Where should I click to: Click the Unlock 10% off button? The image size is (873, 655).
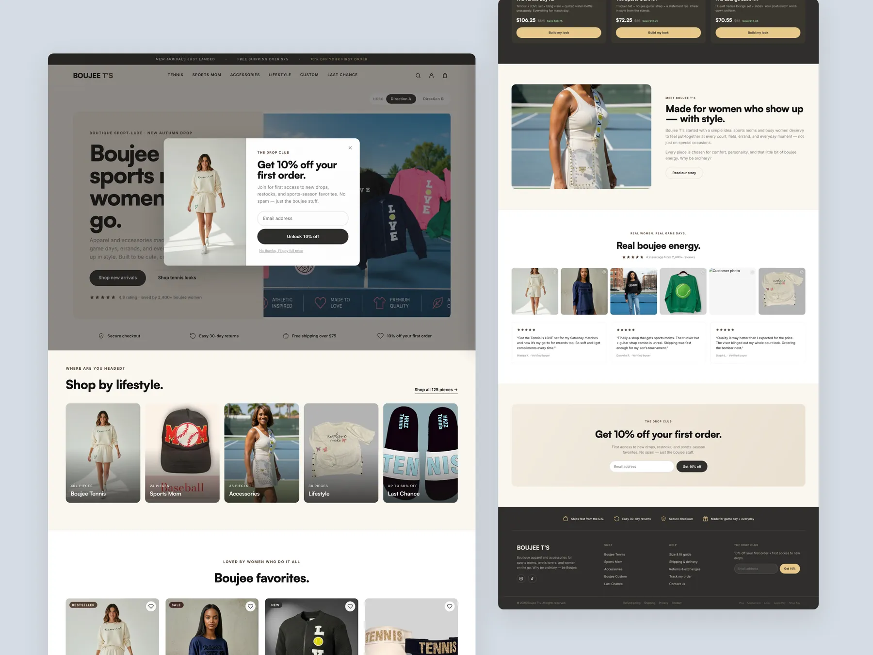click(x=303, y=236)
